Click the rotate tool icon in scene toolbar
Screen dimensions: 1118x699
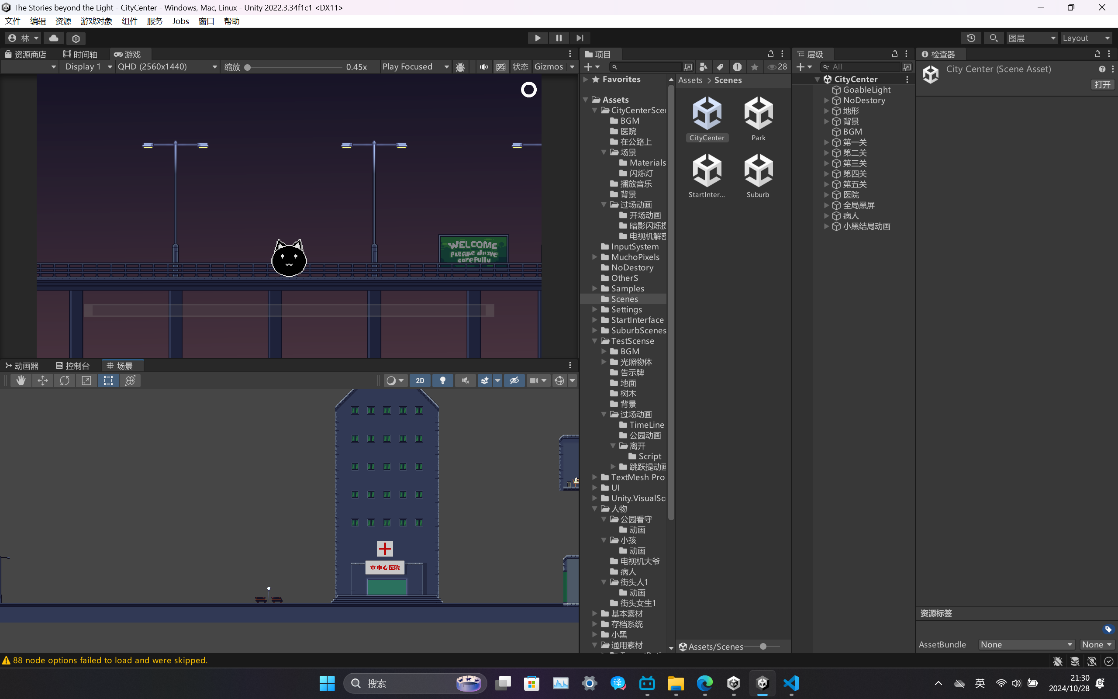click(64, 380)
